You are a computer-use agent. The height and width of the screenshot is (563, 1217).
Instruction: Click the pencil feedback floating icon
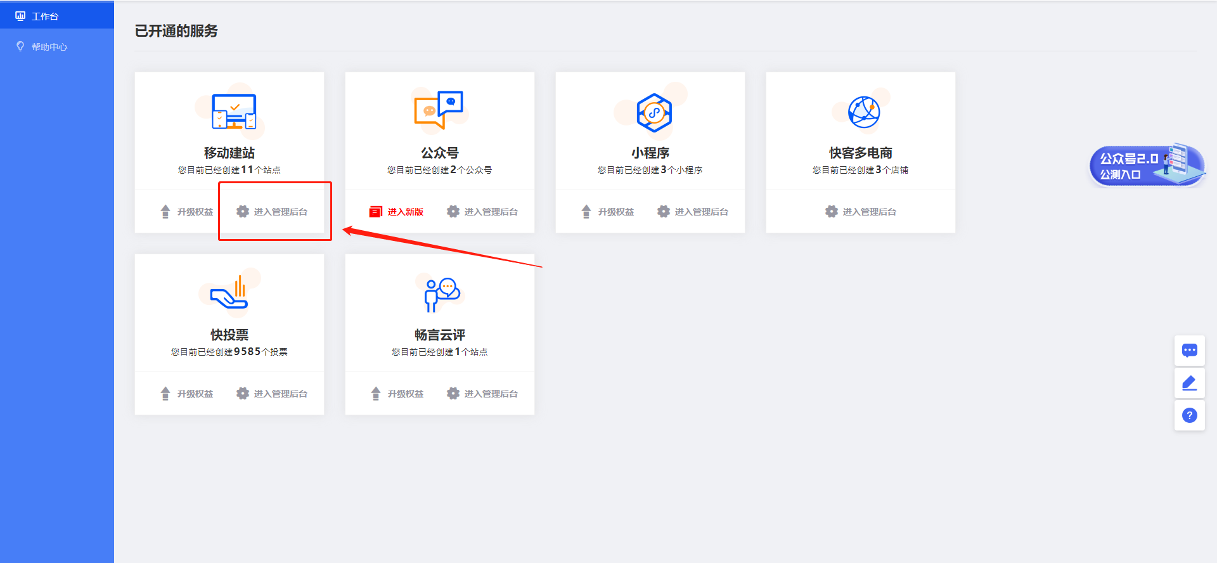tap(1189, 383)
